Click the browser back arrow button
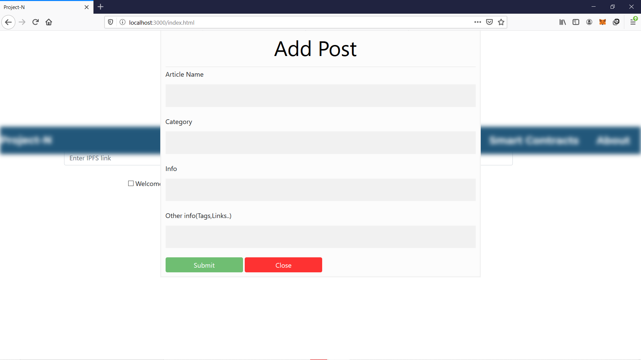Viewport: 641px width, 360px height. tap(8, 22)
